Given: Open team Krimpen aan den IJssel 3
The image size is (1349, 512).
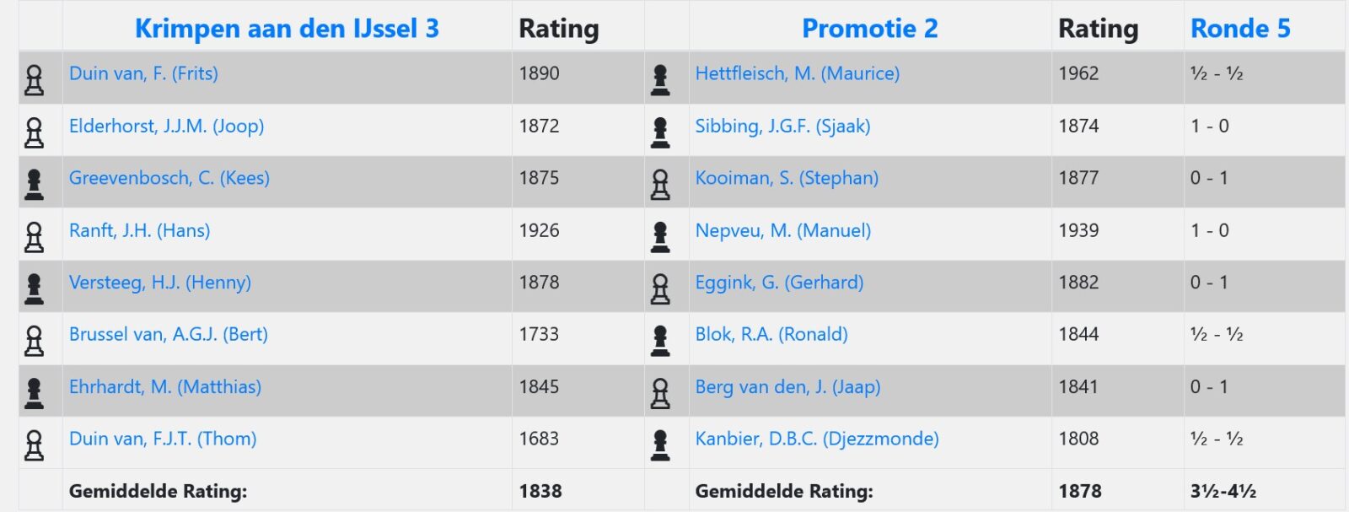Looking at the screenshot, I should click(x=287, y=29).
